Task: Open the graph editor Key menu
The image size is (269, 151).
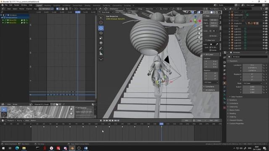Action: pyautogui.click(x=35, y=9)
